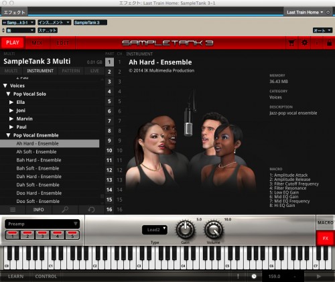Select Bah Hard - Ensemble instrument
Viewport: 335px width, 282px height.
coord(50,160)
